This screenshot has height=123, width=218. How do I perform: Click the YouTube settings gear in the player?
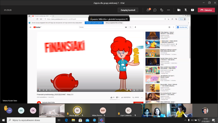pos(131,90)
